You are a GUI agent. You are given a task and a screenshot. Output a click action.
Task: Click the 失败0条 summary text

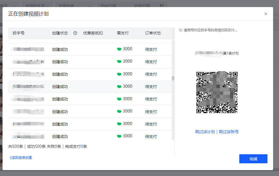click(54, 146)
